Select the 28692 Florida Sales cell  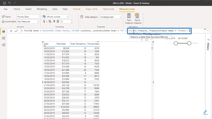[x=96, y=107]
